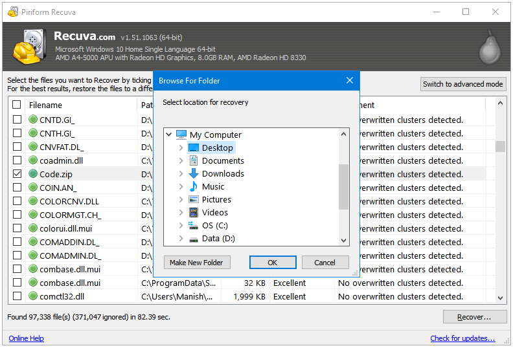Toggle the select-all checkbox in header
Image resolution: width=513 pixels, height=348 pixels.
17,105
